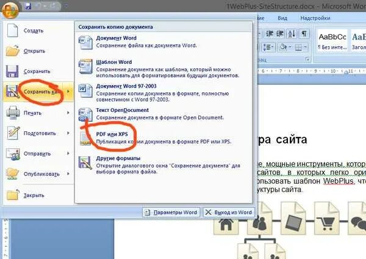Open Параметры Word button
This screenshot has height=259, width=366.
tap(171, 212)
